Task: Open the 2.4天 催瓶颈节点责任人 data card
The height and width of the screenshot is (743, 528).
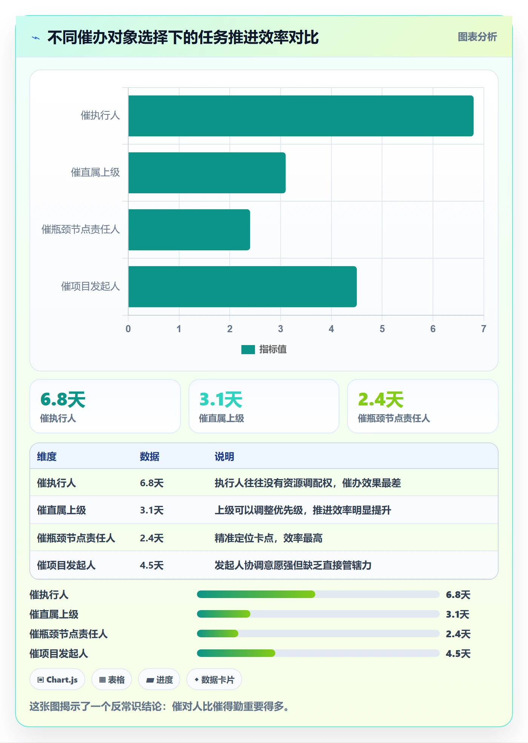Action: 423,406
